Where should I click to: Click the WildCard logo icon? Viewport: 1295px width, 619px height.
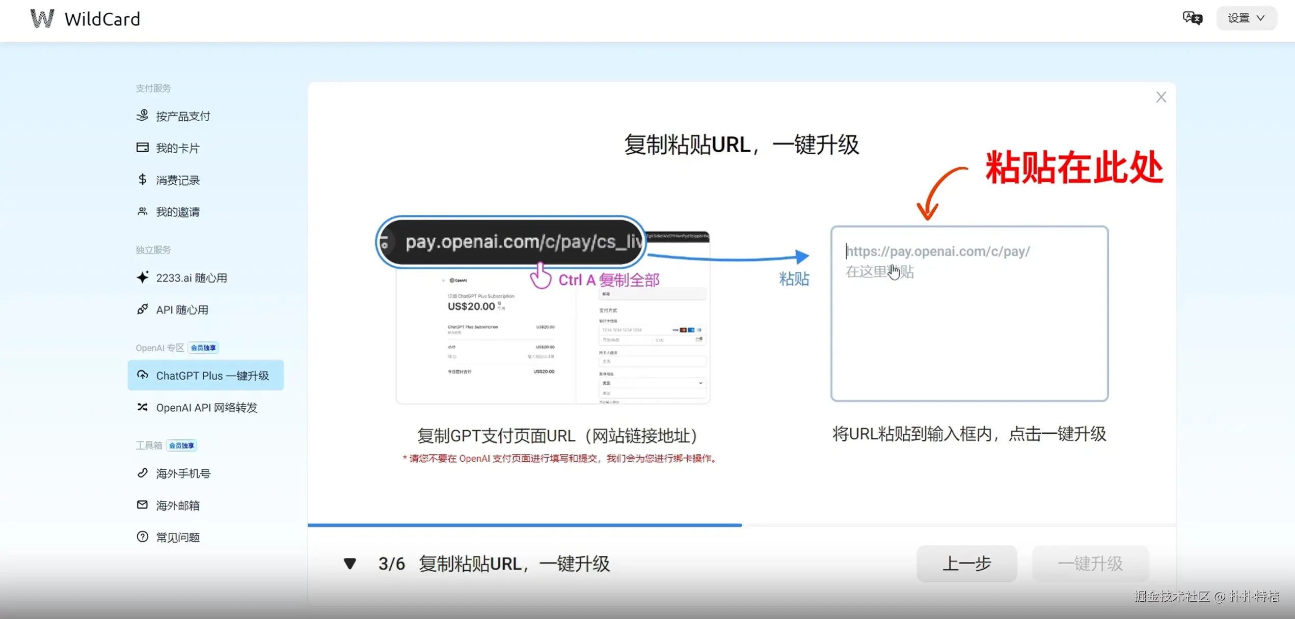pos(42,19)
